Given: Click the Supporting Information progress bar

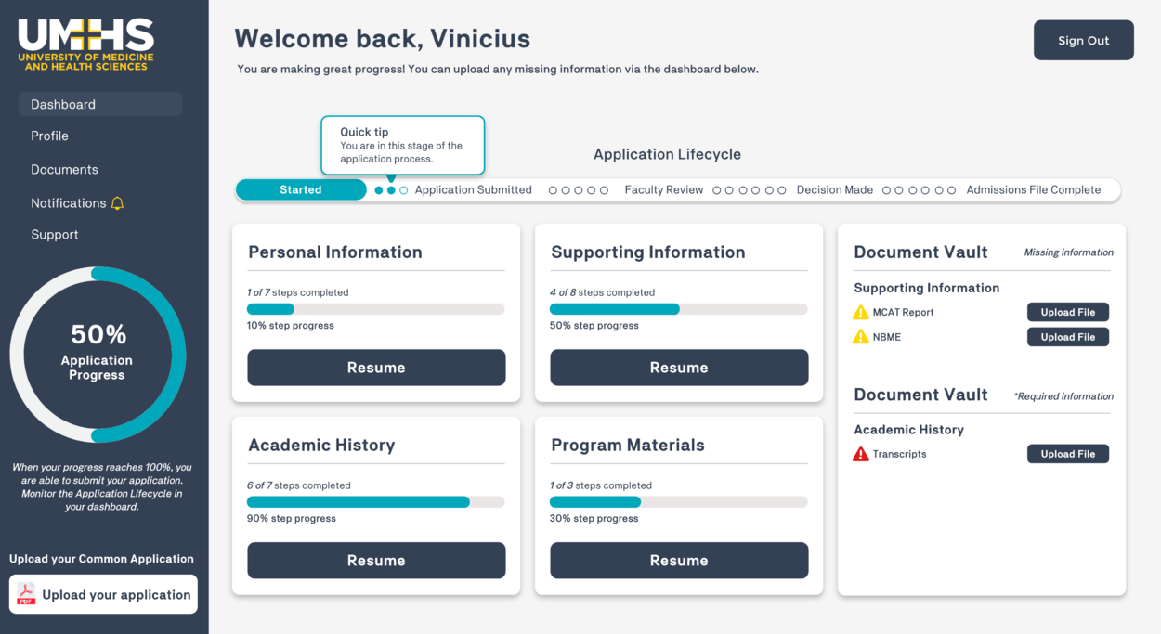Looking at the screenshot, I should click(x=679, y=309).
